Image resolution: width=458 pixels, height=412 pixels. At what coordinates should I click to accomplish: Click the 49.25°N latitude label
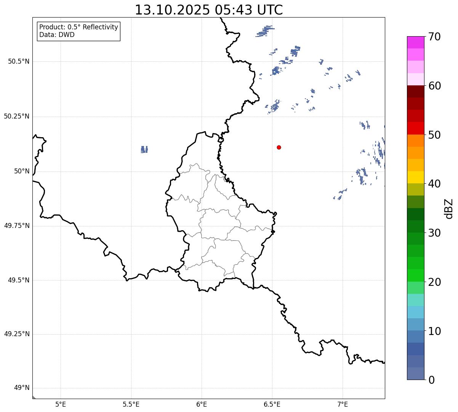pos(17,334)
